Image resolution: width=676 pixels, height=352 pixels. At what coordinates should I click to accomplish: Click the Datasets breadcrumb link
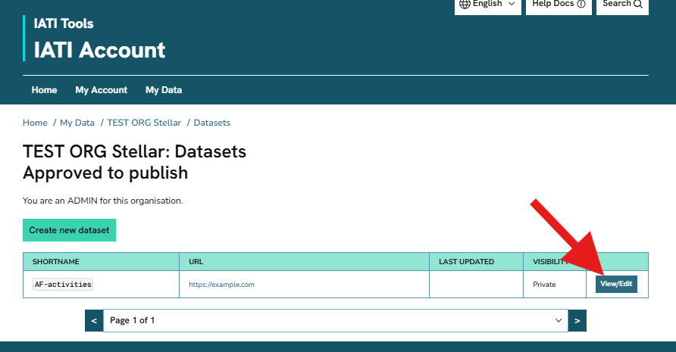click(211, 123)
